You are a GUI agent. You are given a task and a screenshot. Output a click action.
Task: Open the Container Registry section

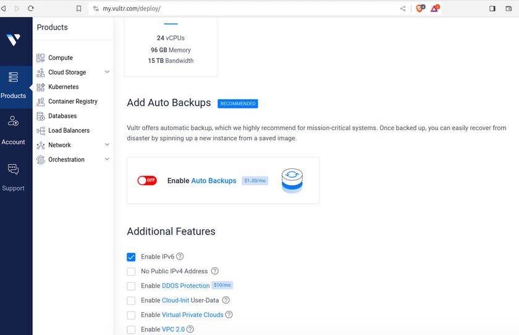73,101
